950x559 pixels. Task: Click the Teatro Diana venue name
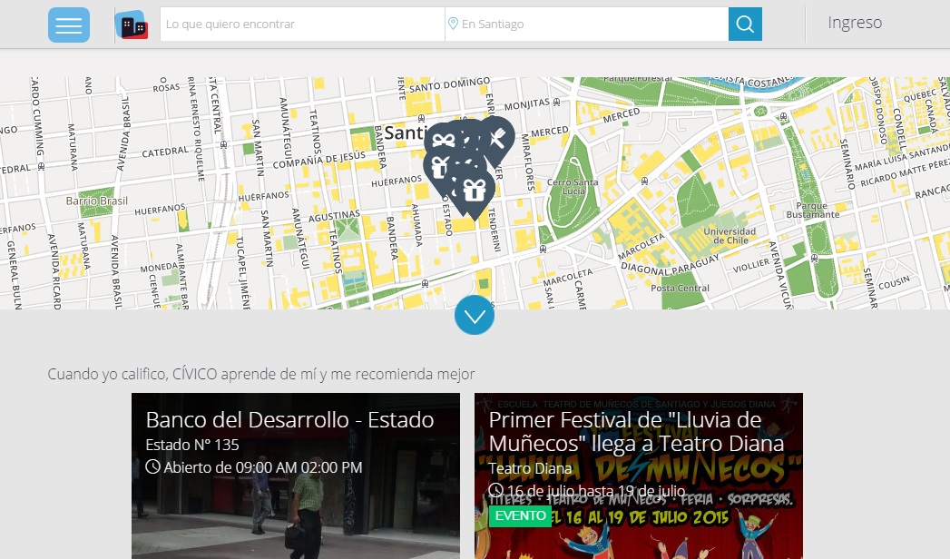[x=530, y=468]
